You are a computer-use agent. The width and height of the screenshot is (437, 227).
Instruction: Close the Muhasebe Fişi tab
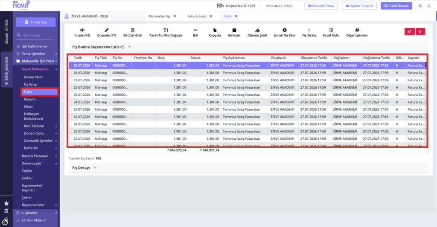click(x=175, y=16)
